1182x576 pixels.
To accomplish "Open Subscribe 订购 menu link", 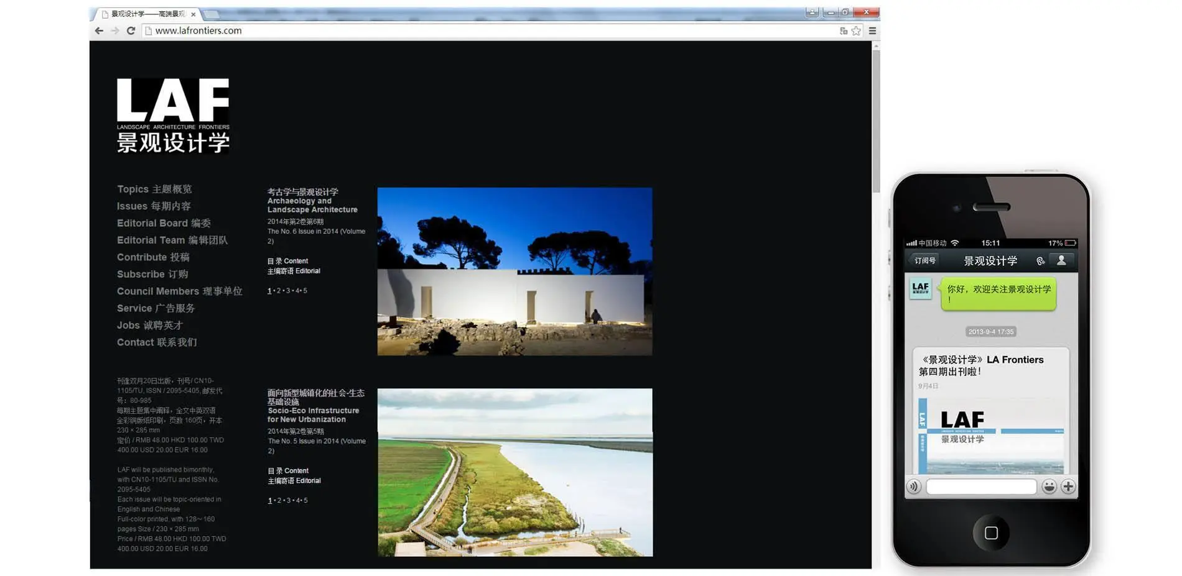I will 152,274.
